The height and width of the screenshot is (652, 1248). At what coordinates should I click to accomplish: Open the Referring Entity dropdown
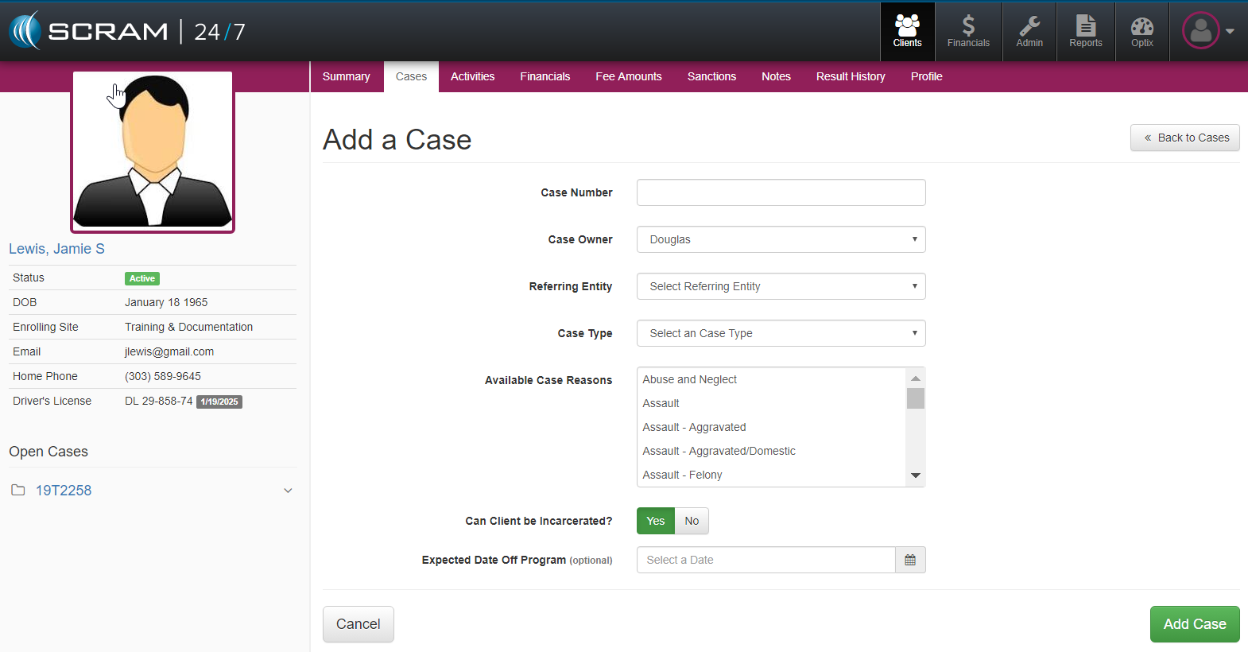[781, 286]
